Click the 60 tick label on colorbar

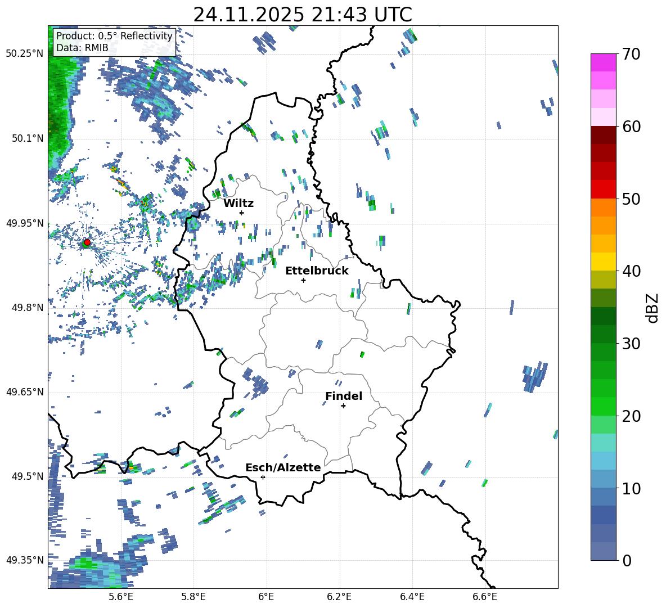pyautogui.click(x=631, y=127)
